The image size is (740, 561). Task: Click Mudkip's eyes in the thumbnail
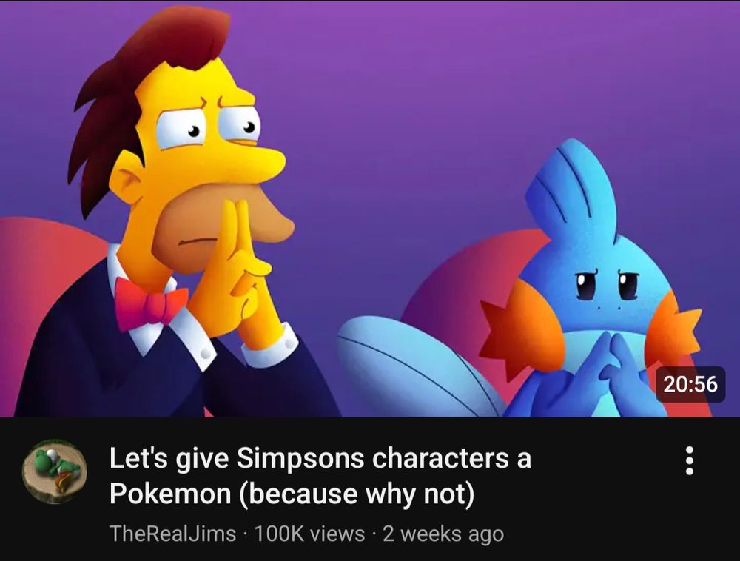coord(608,284)
